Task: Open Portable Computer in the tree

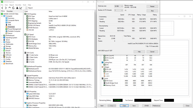Action: click(x=14, y=31)
